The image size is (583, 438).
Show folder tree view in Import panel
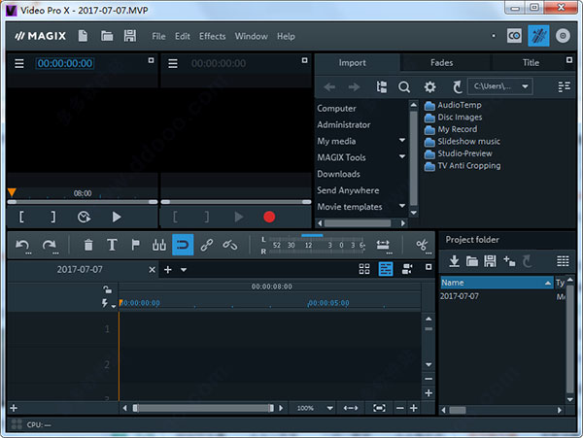[x=382, y=87]
